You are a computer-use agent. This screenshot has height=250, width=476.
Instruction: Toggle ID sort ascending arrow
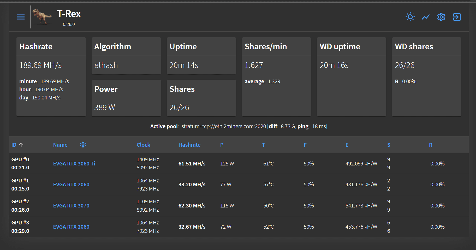tap(21, 145)
